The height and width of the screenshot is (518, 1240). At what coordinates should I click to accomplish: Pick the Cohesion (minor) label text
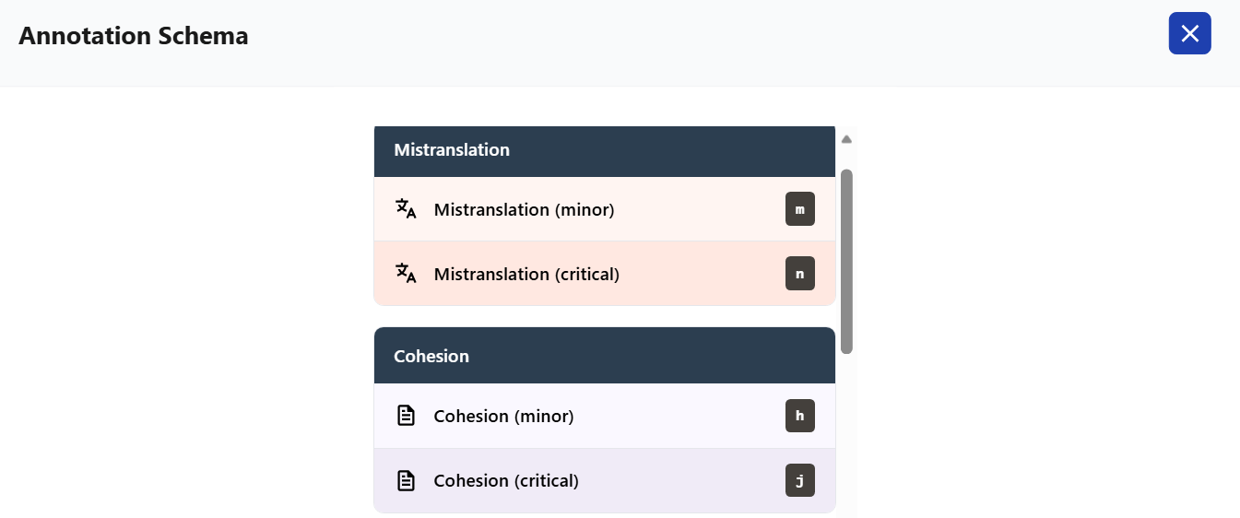point(503,417)
